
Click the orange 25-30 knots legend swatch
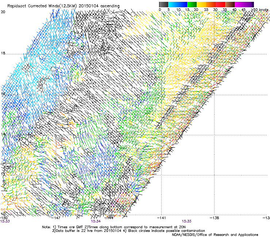click(x=211, y=4)
